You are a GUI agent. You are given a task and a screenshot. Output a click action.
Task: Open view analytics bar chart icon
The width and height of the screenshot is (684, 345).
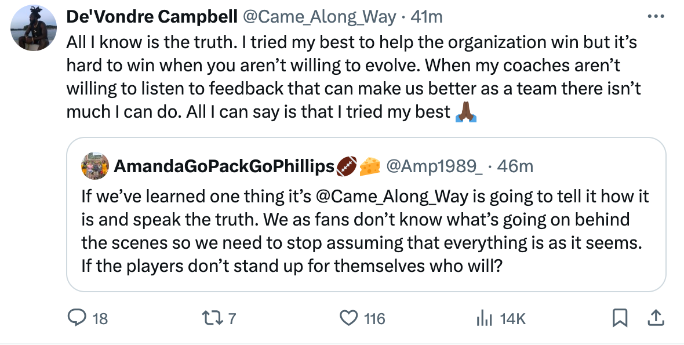483,318
